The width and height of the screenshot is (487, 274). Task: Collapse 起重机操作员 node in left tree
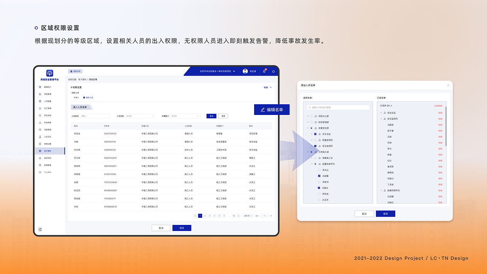pos(312,164)
